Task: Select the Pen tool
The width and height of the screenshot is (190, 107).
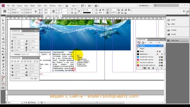Action: 3,27
